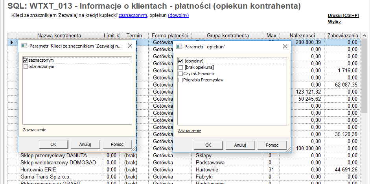Confirm with OK in the 'opiekun' dialog

tap(208, 145)
